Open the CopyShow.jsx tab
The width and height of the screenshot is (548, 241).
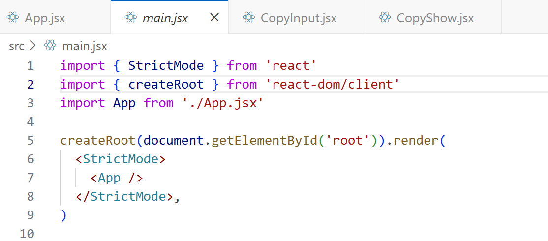tap(433, 17)
